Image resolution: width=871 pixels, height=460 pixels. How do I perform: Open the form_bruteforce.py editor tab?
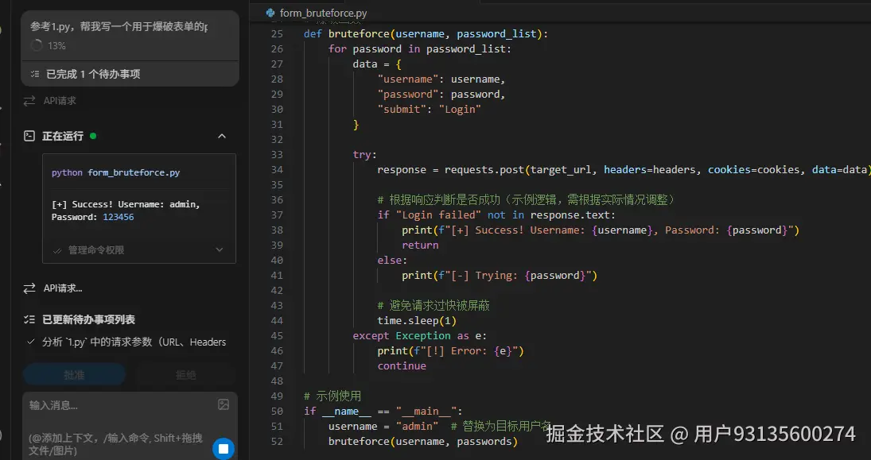pos(317,13)
